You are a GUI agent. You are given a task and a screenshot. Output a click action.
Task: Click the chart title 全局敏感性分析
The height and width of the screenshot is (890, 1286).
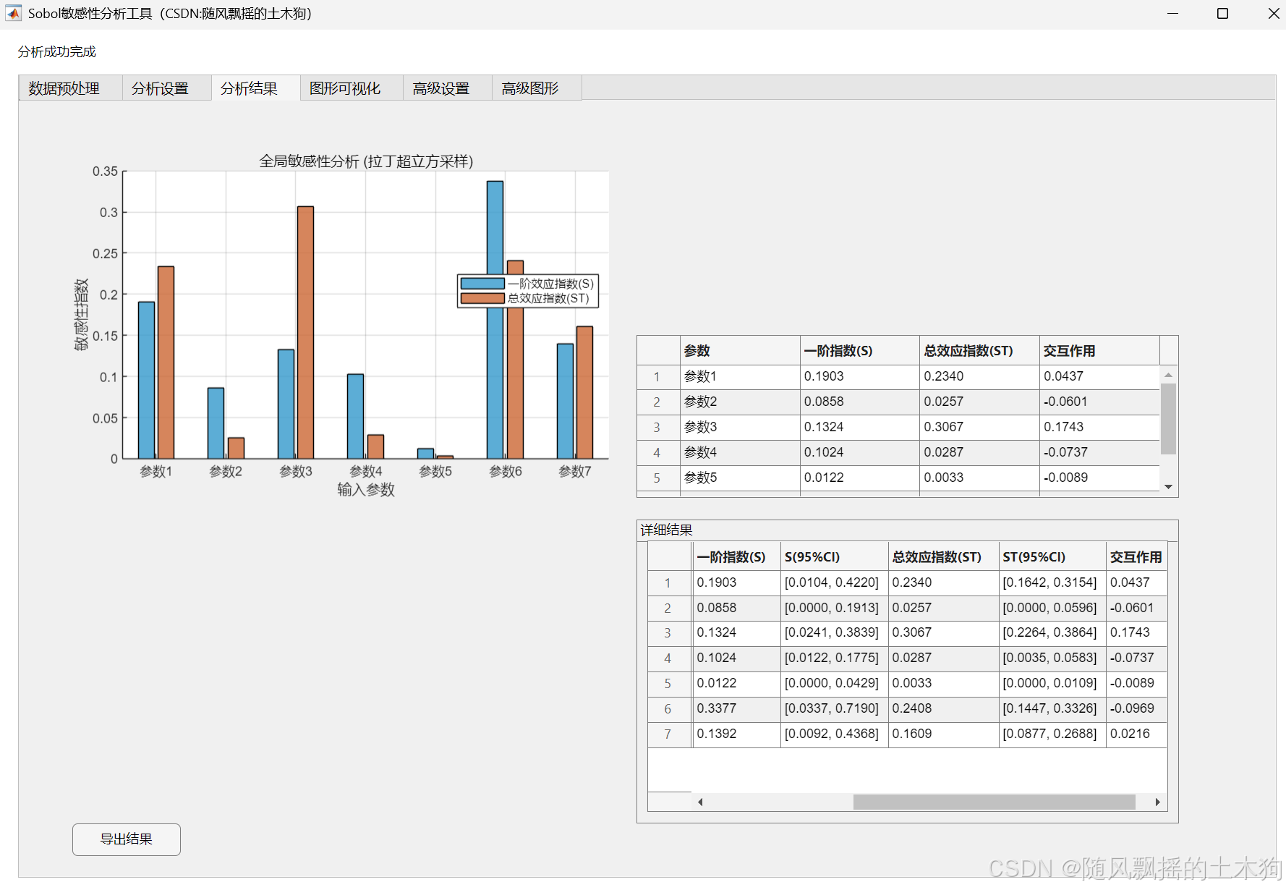366,161
